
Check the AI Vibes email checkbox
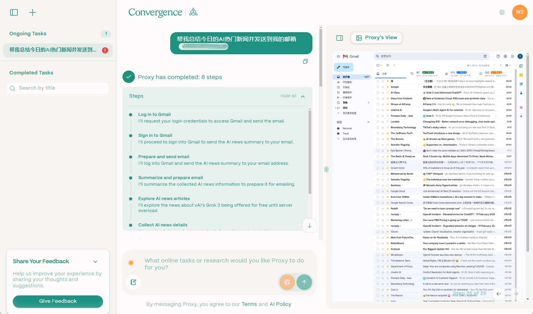[x=378, y=93]
